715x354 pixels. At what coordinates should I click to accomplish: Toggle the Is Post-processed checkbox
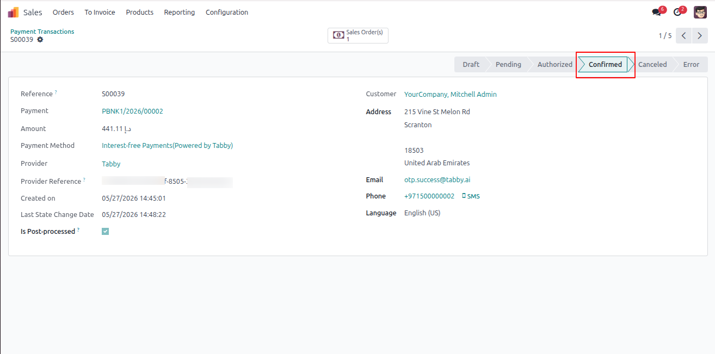[x=106, y=231]
